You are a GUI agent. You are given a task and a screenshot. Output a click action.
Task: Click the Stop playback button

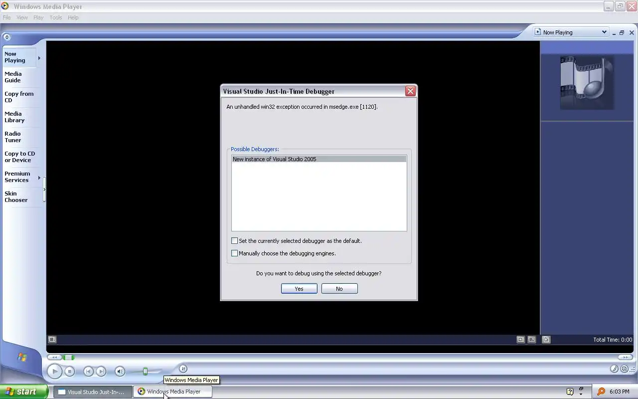coord(70,371)
